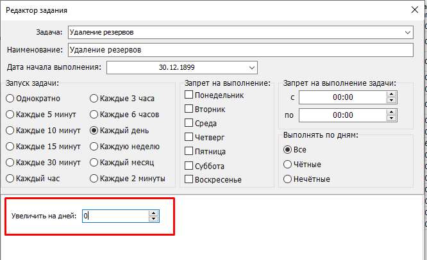The image size is (427, 260).
Task: Check the Понедельник checkbox
Action: [x=189, y=95]
